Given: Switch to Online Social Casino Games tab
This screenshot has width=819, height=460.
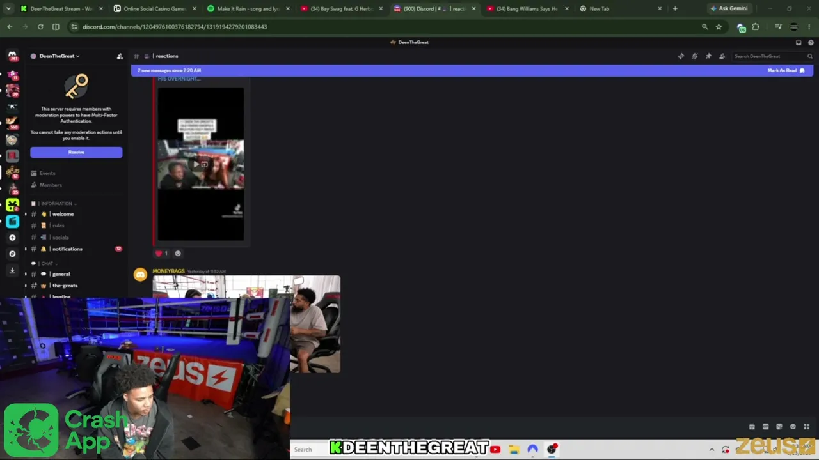Looking at the screenshot, I should click(x=154, y=9).
